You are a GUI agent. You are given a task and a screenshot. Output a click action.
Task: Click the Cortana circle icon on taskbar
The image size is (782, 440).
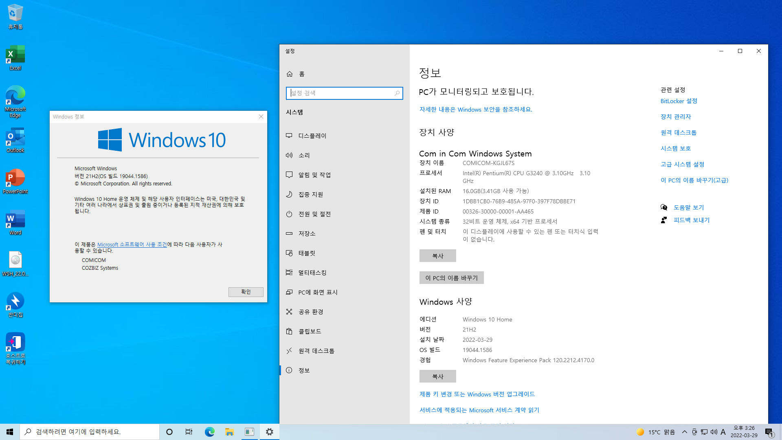(169, 432)
